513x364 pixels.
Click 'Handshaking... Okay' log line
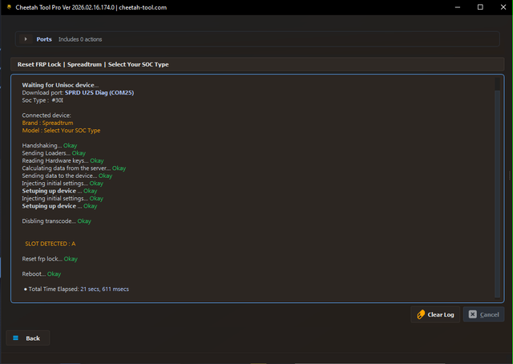50,145
